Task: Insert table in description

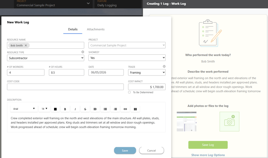Action: click(x=135, y=109)
